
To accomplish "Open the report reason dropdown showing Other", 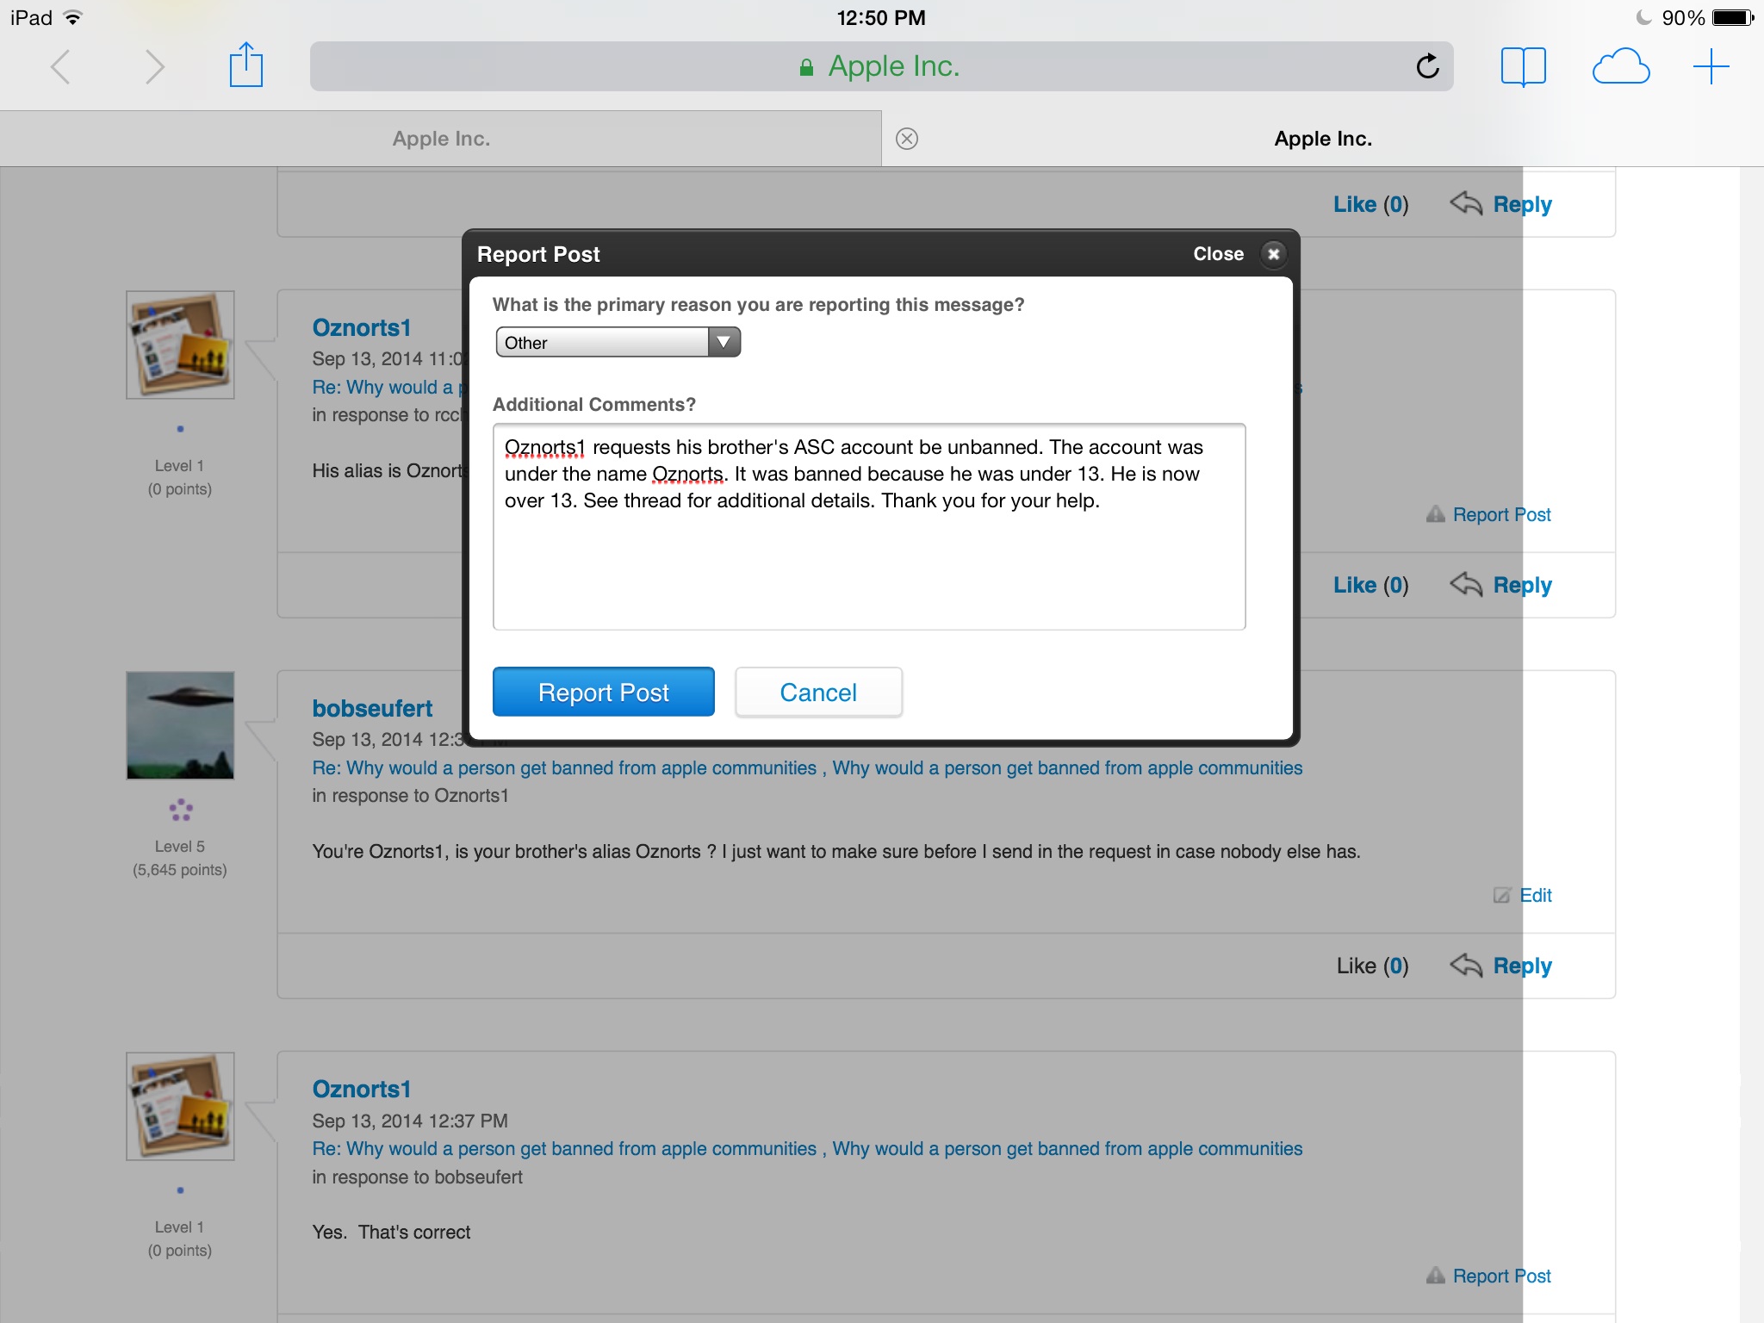I will click(618, 343).
